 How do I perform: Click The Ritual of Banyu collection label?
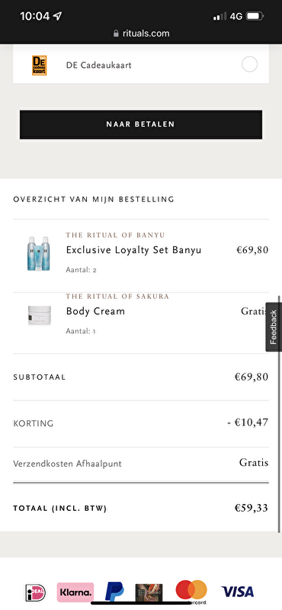tap(116, 235)
